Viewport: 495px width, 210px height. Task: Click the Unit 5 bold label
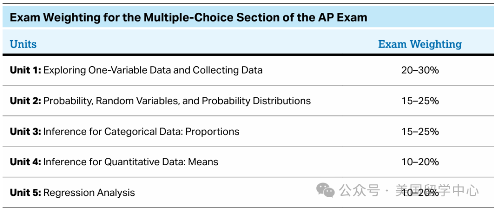26,192
